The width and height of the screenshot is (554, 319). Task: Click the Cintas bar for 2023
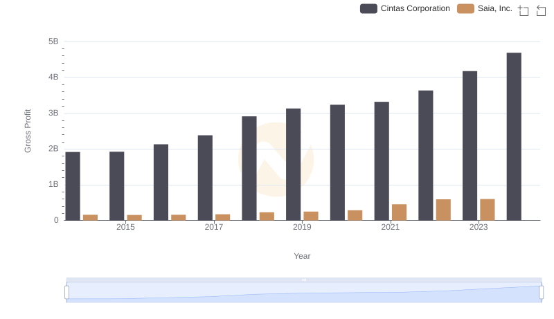pyautogui.click(x=470, y=146)
